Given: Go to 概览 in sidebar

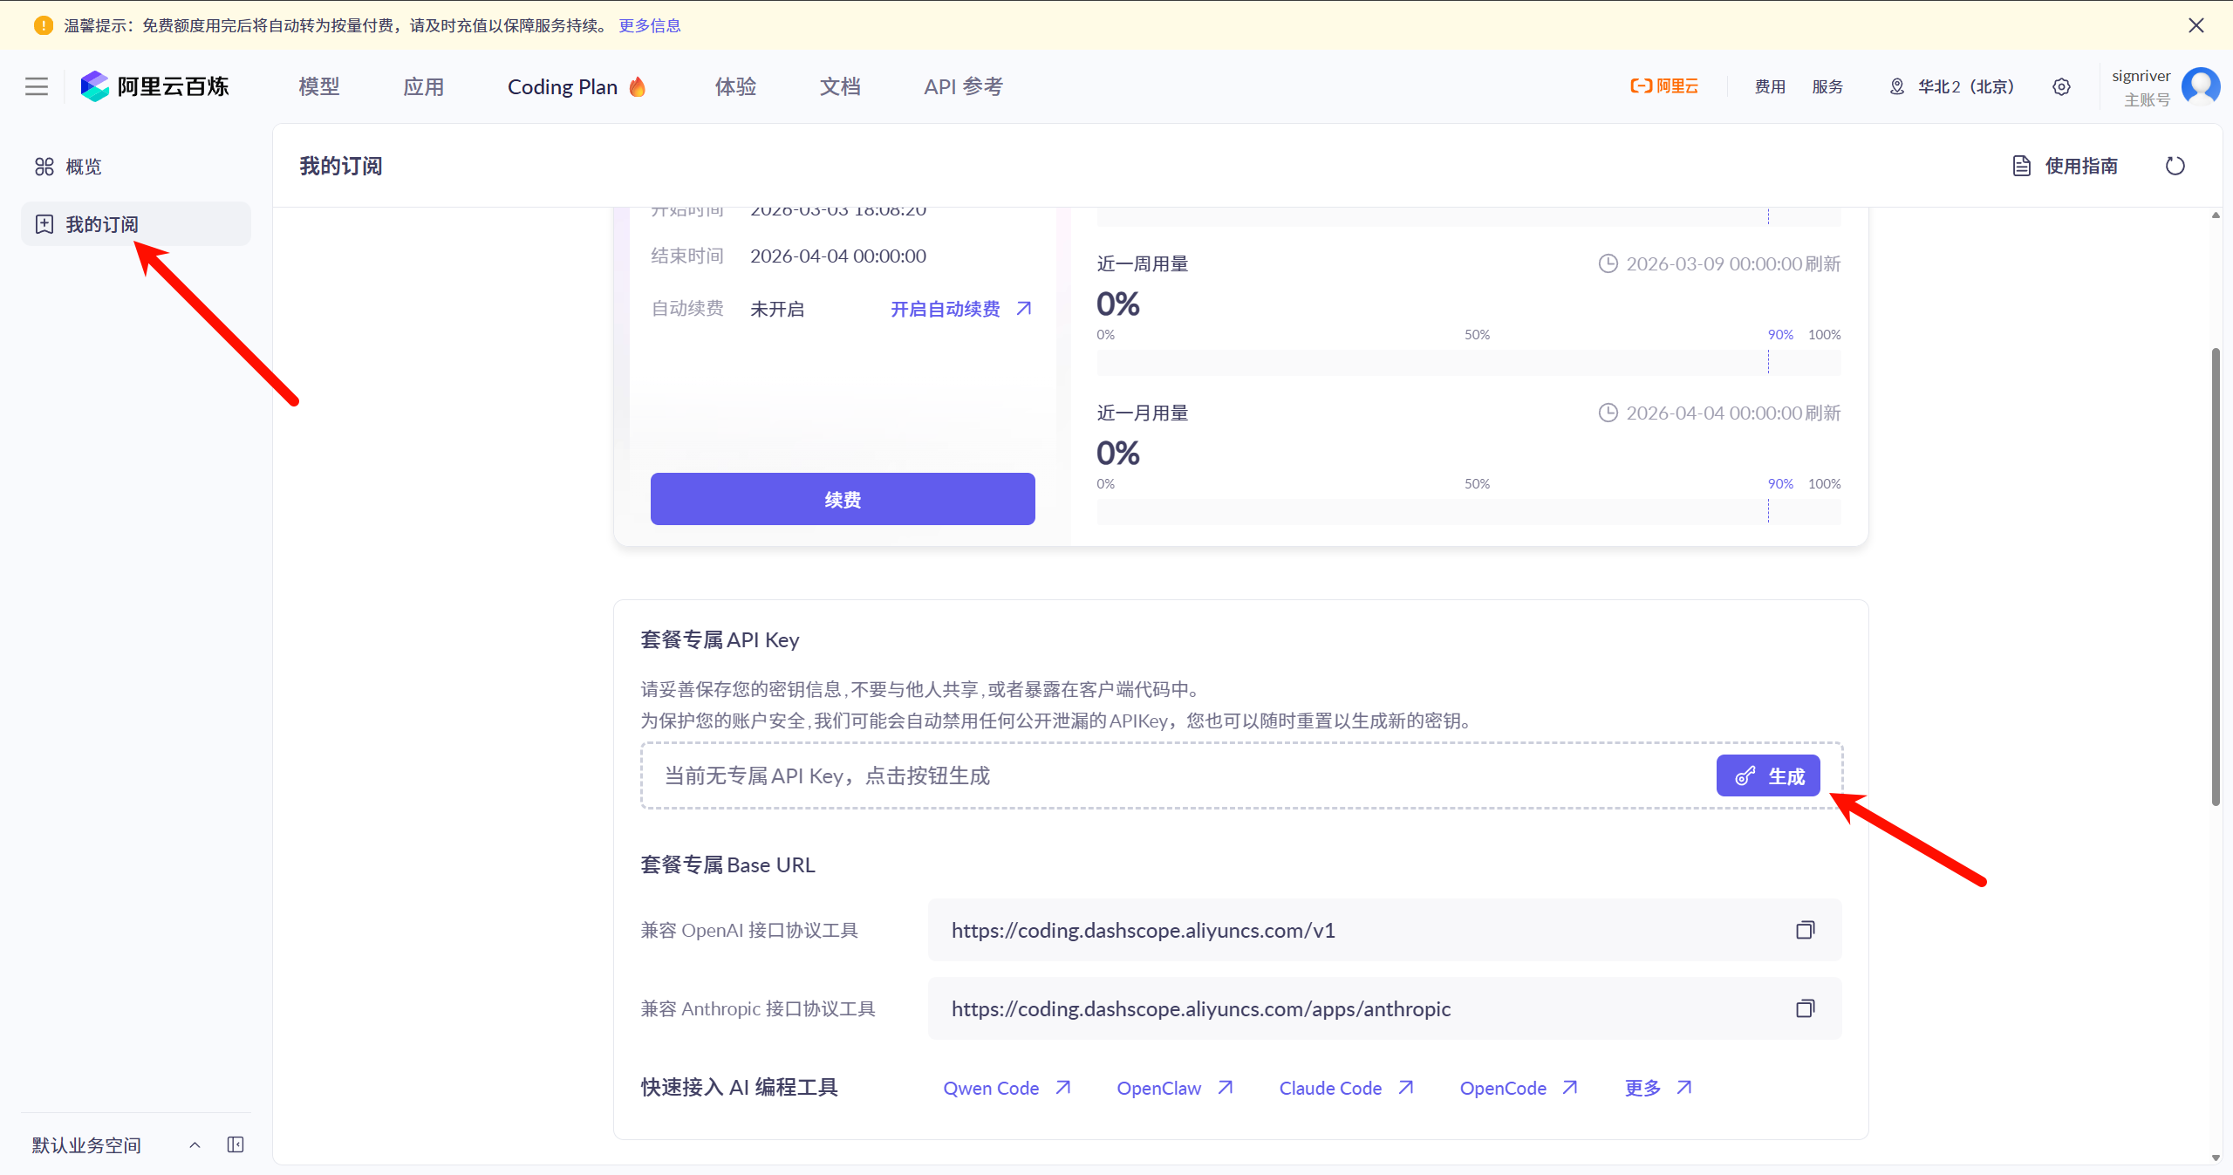Looking at the screenshot, I should point(136,167).
